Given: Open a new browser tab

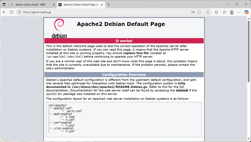Looking at the screenshot, I should 109,5.
